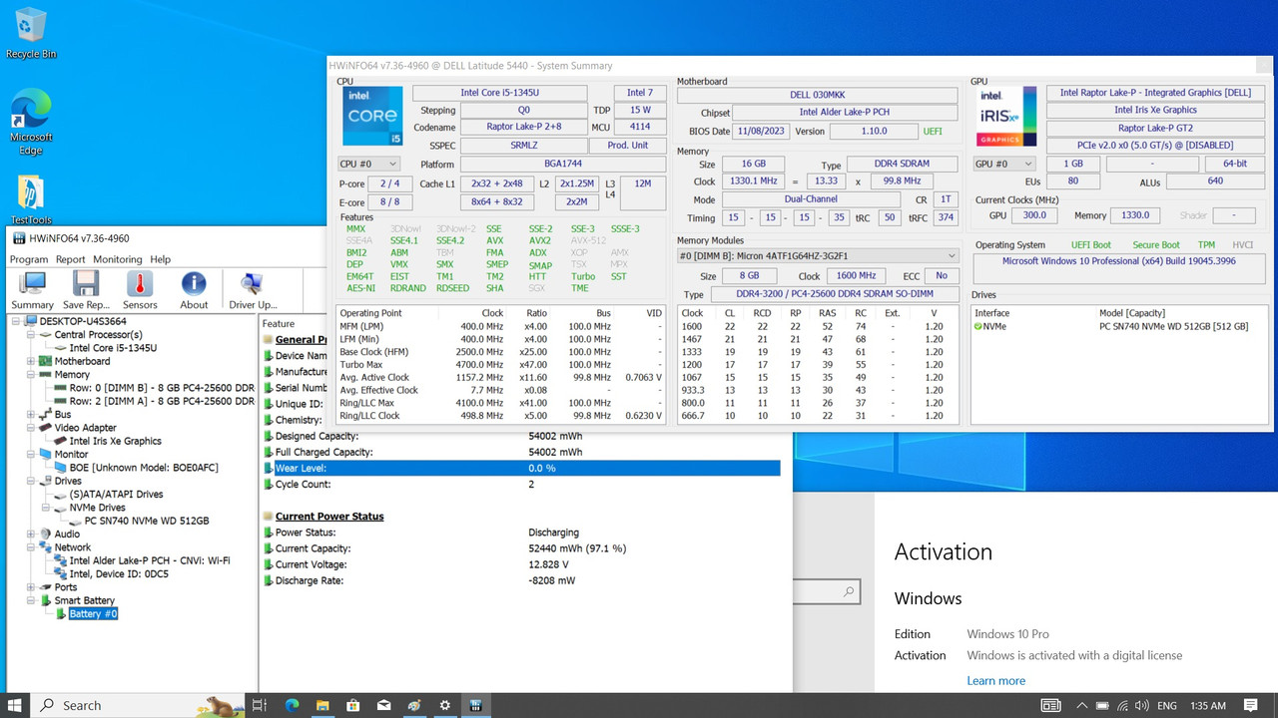
Task: Click the Discharge Rate row
Action: [x=520, y=580]
